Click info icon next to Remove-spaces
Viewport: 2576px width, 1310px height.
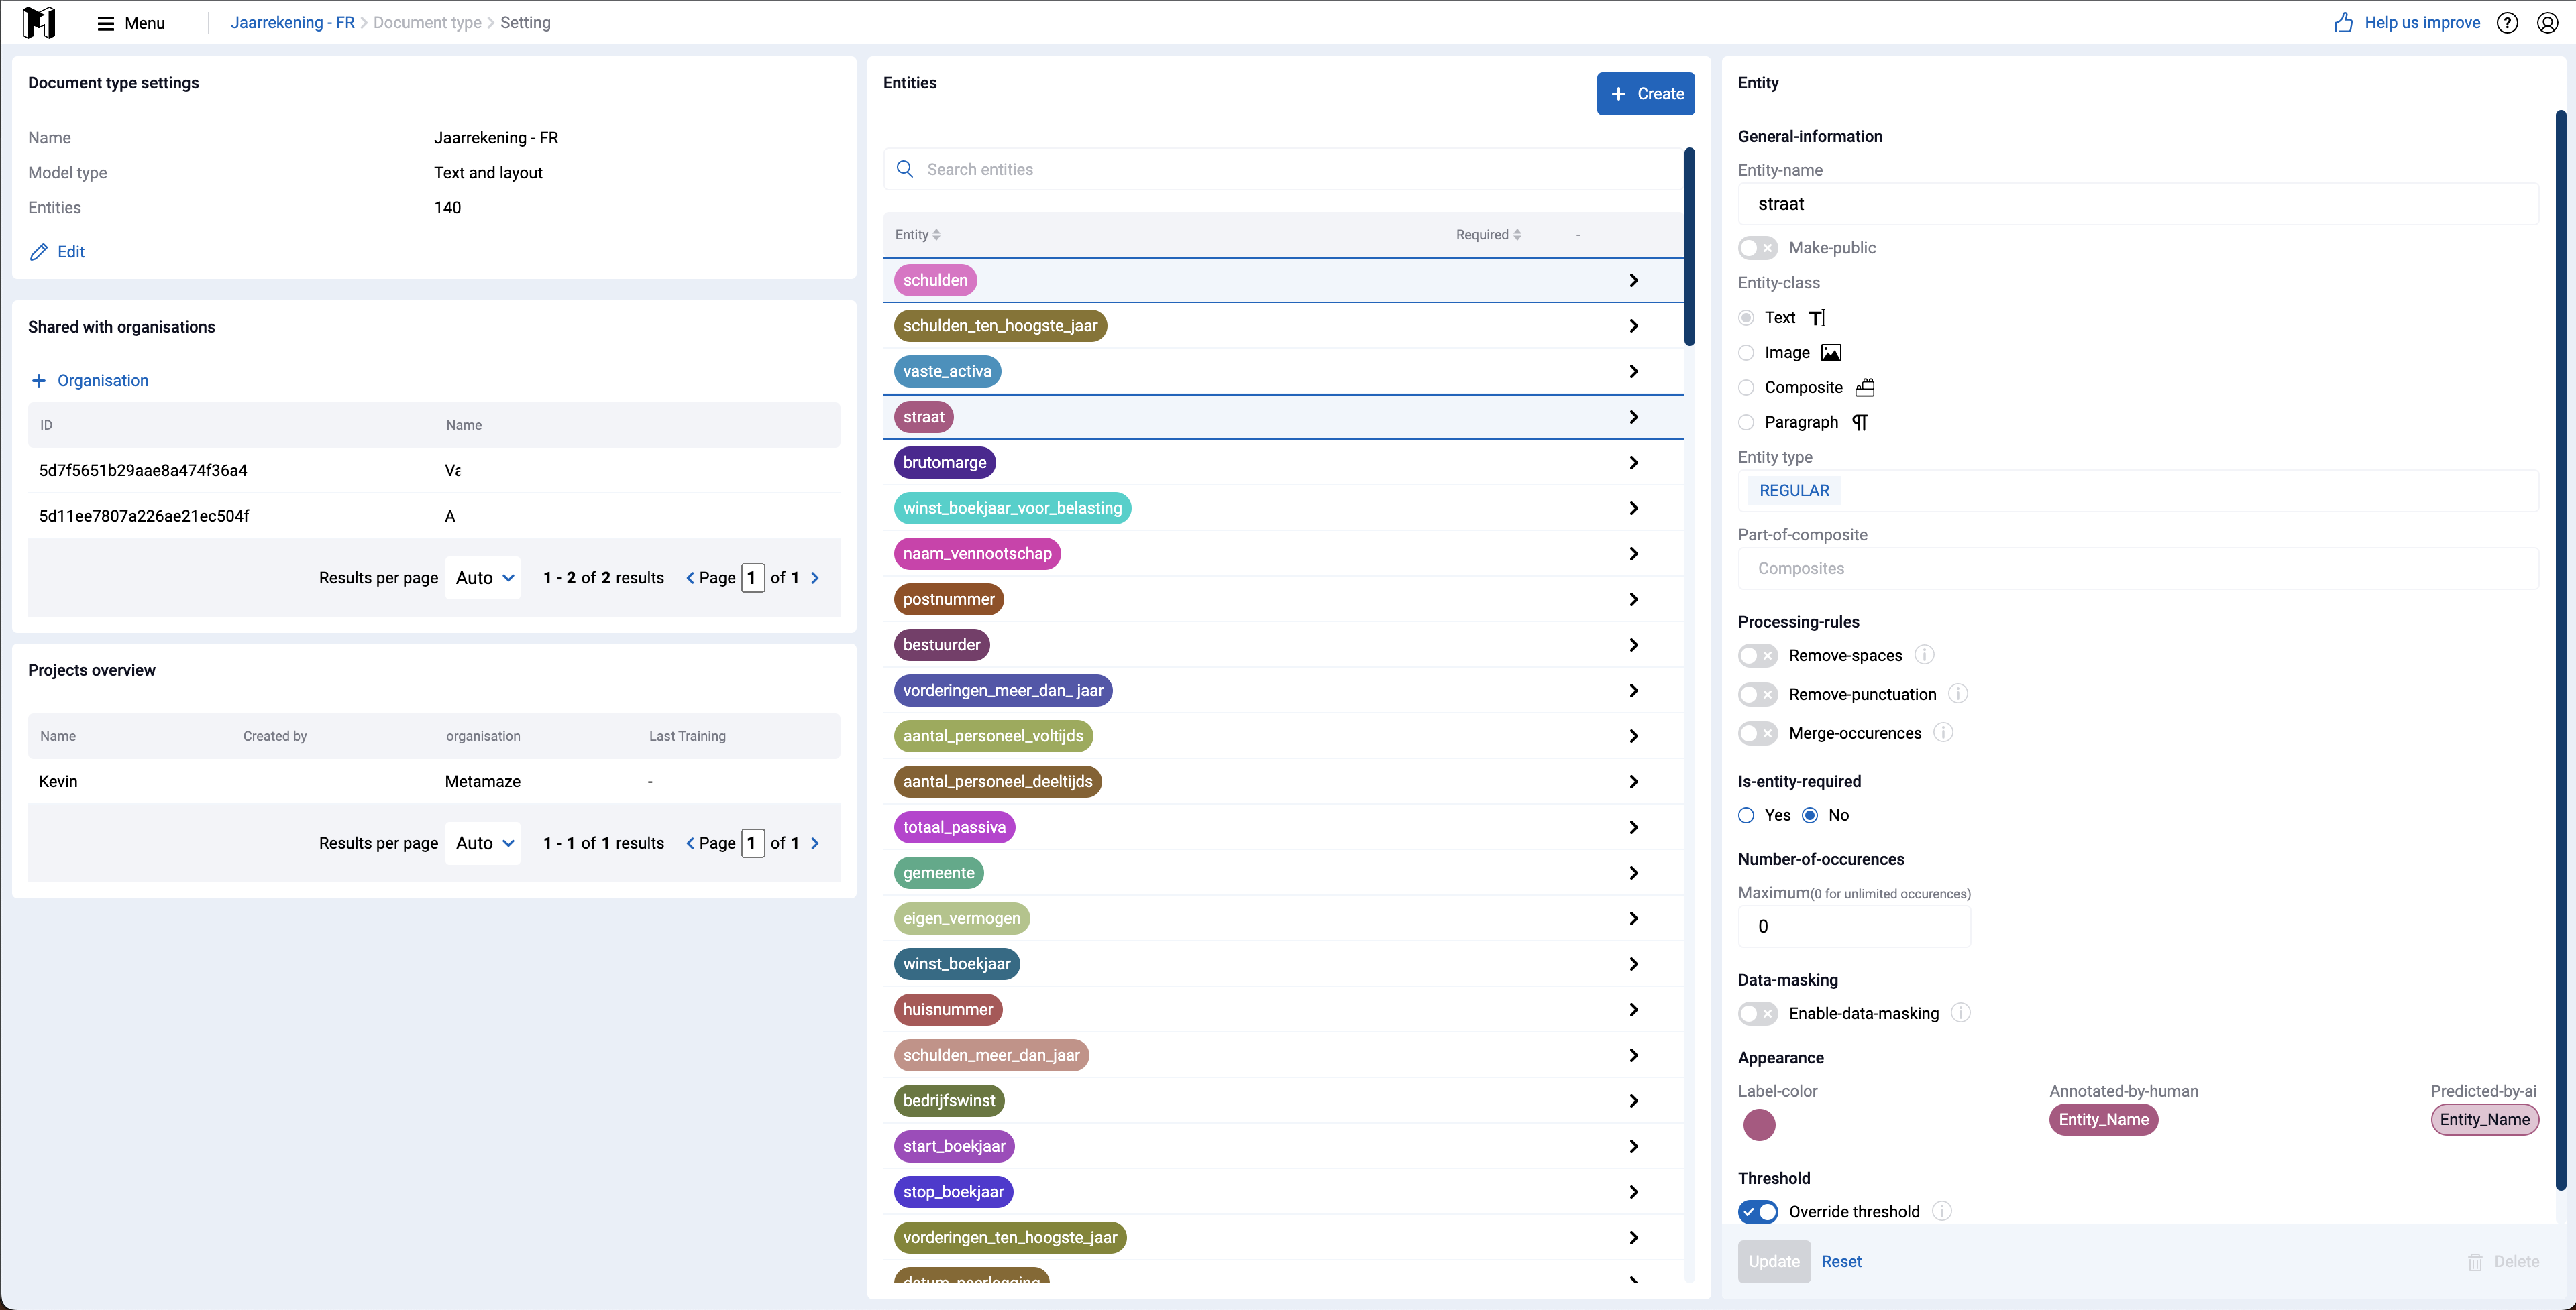1924,656
